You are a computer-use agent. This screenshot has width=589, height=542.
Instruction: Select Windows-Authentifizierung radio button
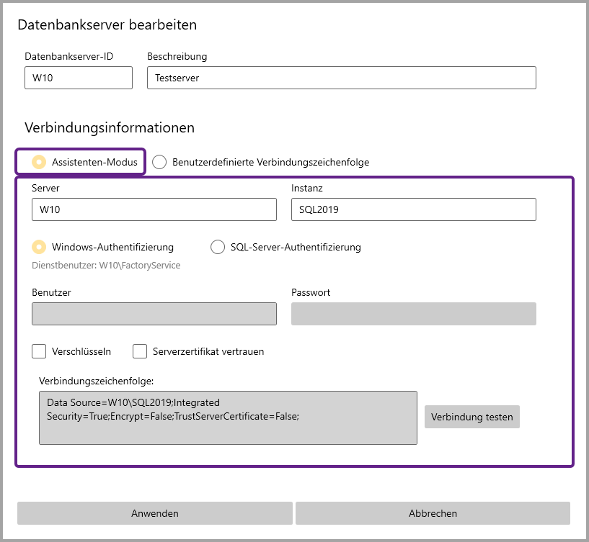(40, 248)
